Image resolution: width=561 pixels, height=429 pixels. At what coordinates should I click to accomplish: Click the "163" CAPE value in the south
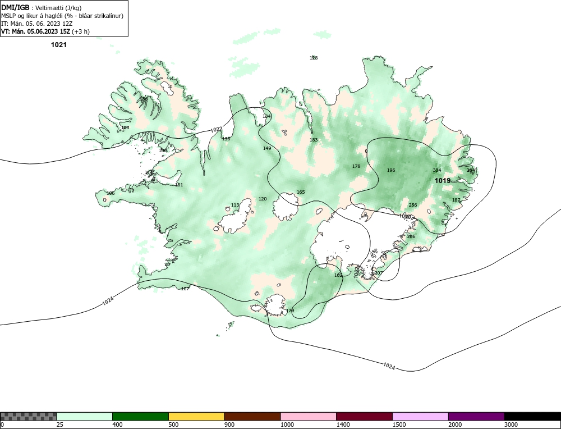338,275
